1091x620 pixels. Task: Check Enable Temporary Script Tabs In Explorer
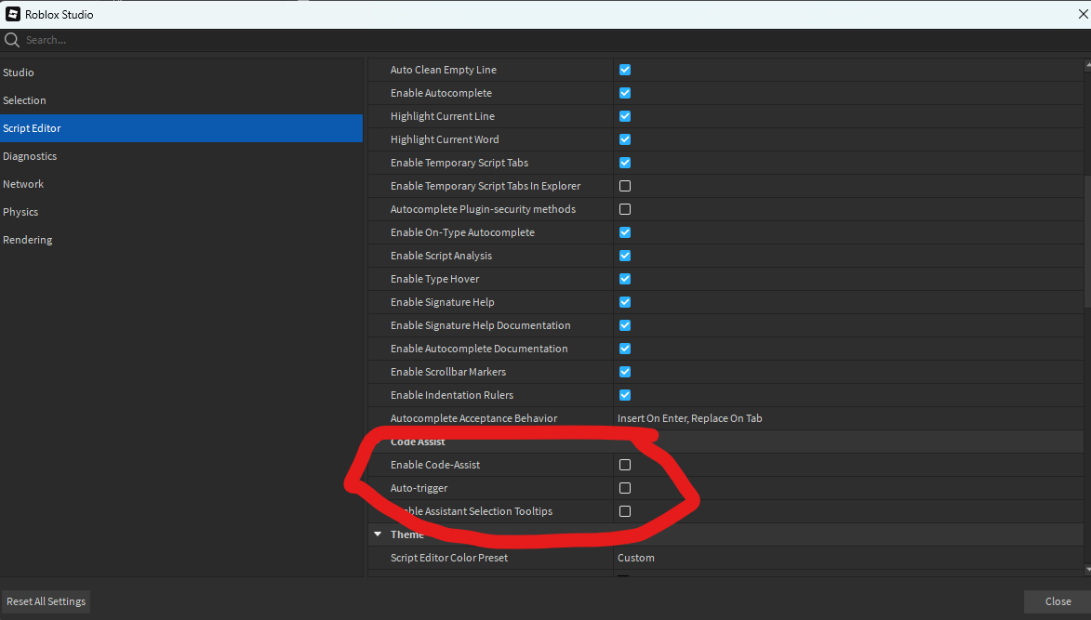[625, 186]
